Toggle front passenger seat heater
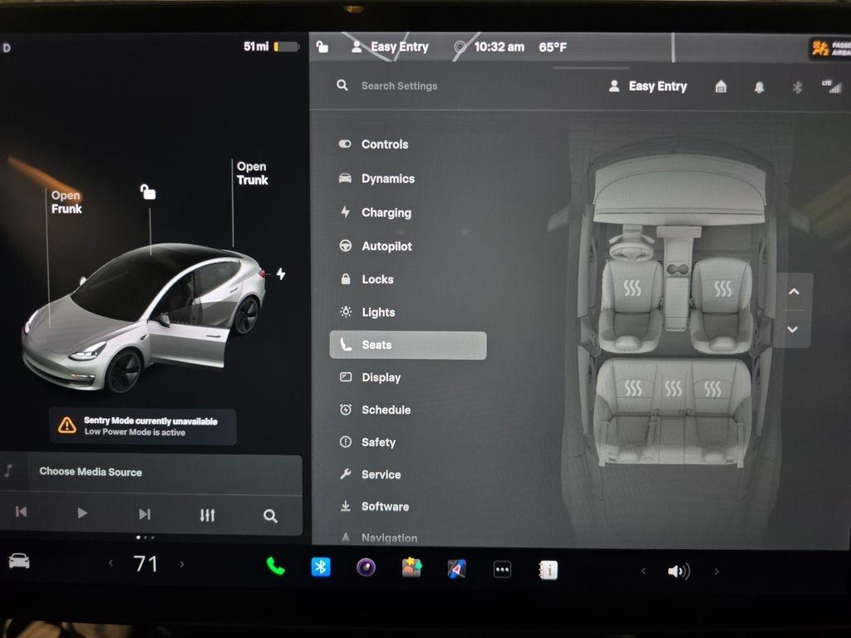The image size is (851, 638). point(723,288)
